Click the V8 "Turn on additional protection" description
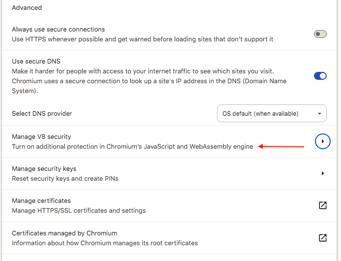This screenshot has width=341, height=261. 132,146
